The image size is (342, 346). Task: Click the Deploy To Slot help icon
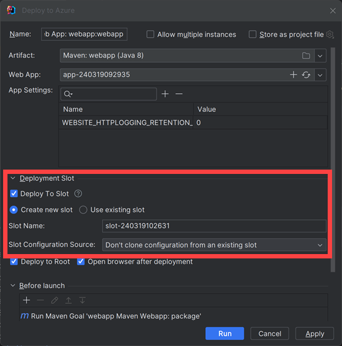(78, 194)
